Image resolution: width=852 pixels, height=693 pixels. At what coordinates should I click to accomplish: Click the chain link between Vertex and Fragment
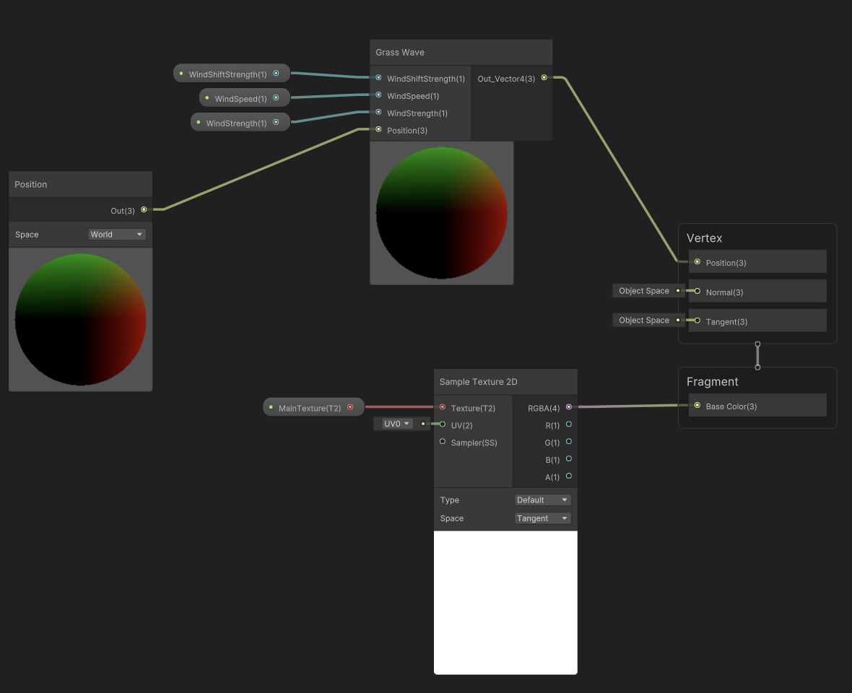point(757,354)
